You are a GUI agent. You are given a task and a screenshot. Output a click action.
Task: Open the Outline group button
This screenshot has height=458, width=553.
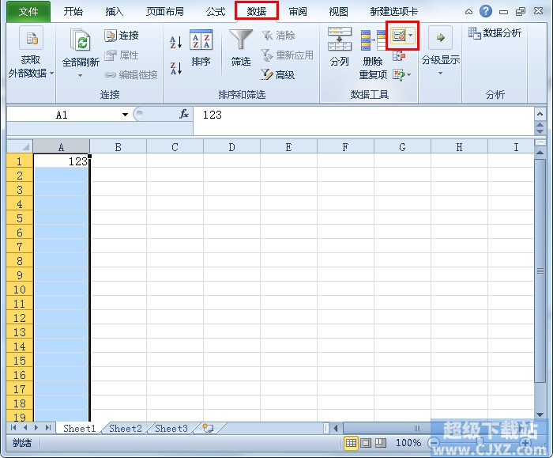pos(441,51)
